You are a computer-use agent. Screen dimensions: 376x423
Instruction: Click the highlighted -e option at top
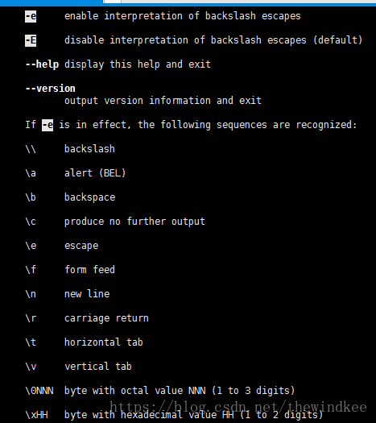tap(31, 16)
